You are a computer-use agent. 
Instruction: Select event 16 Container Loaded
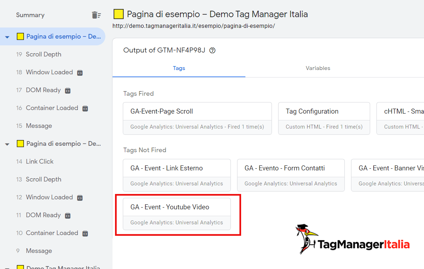click(53, 108)
